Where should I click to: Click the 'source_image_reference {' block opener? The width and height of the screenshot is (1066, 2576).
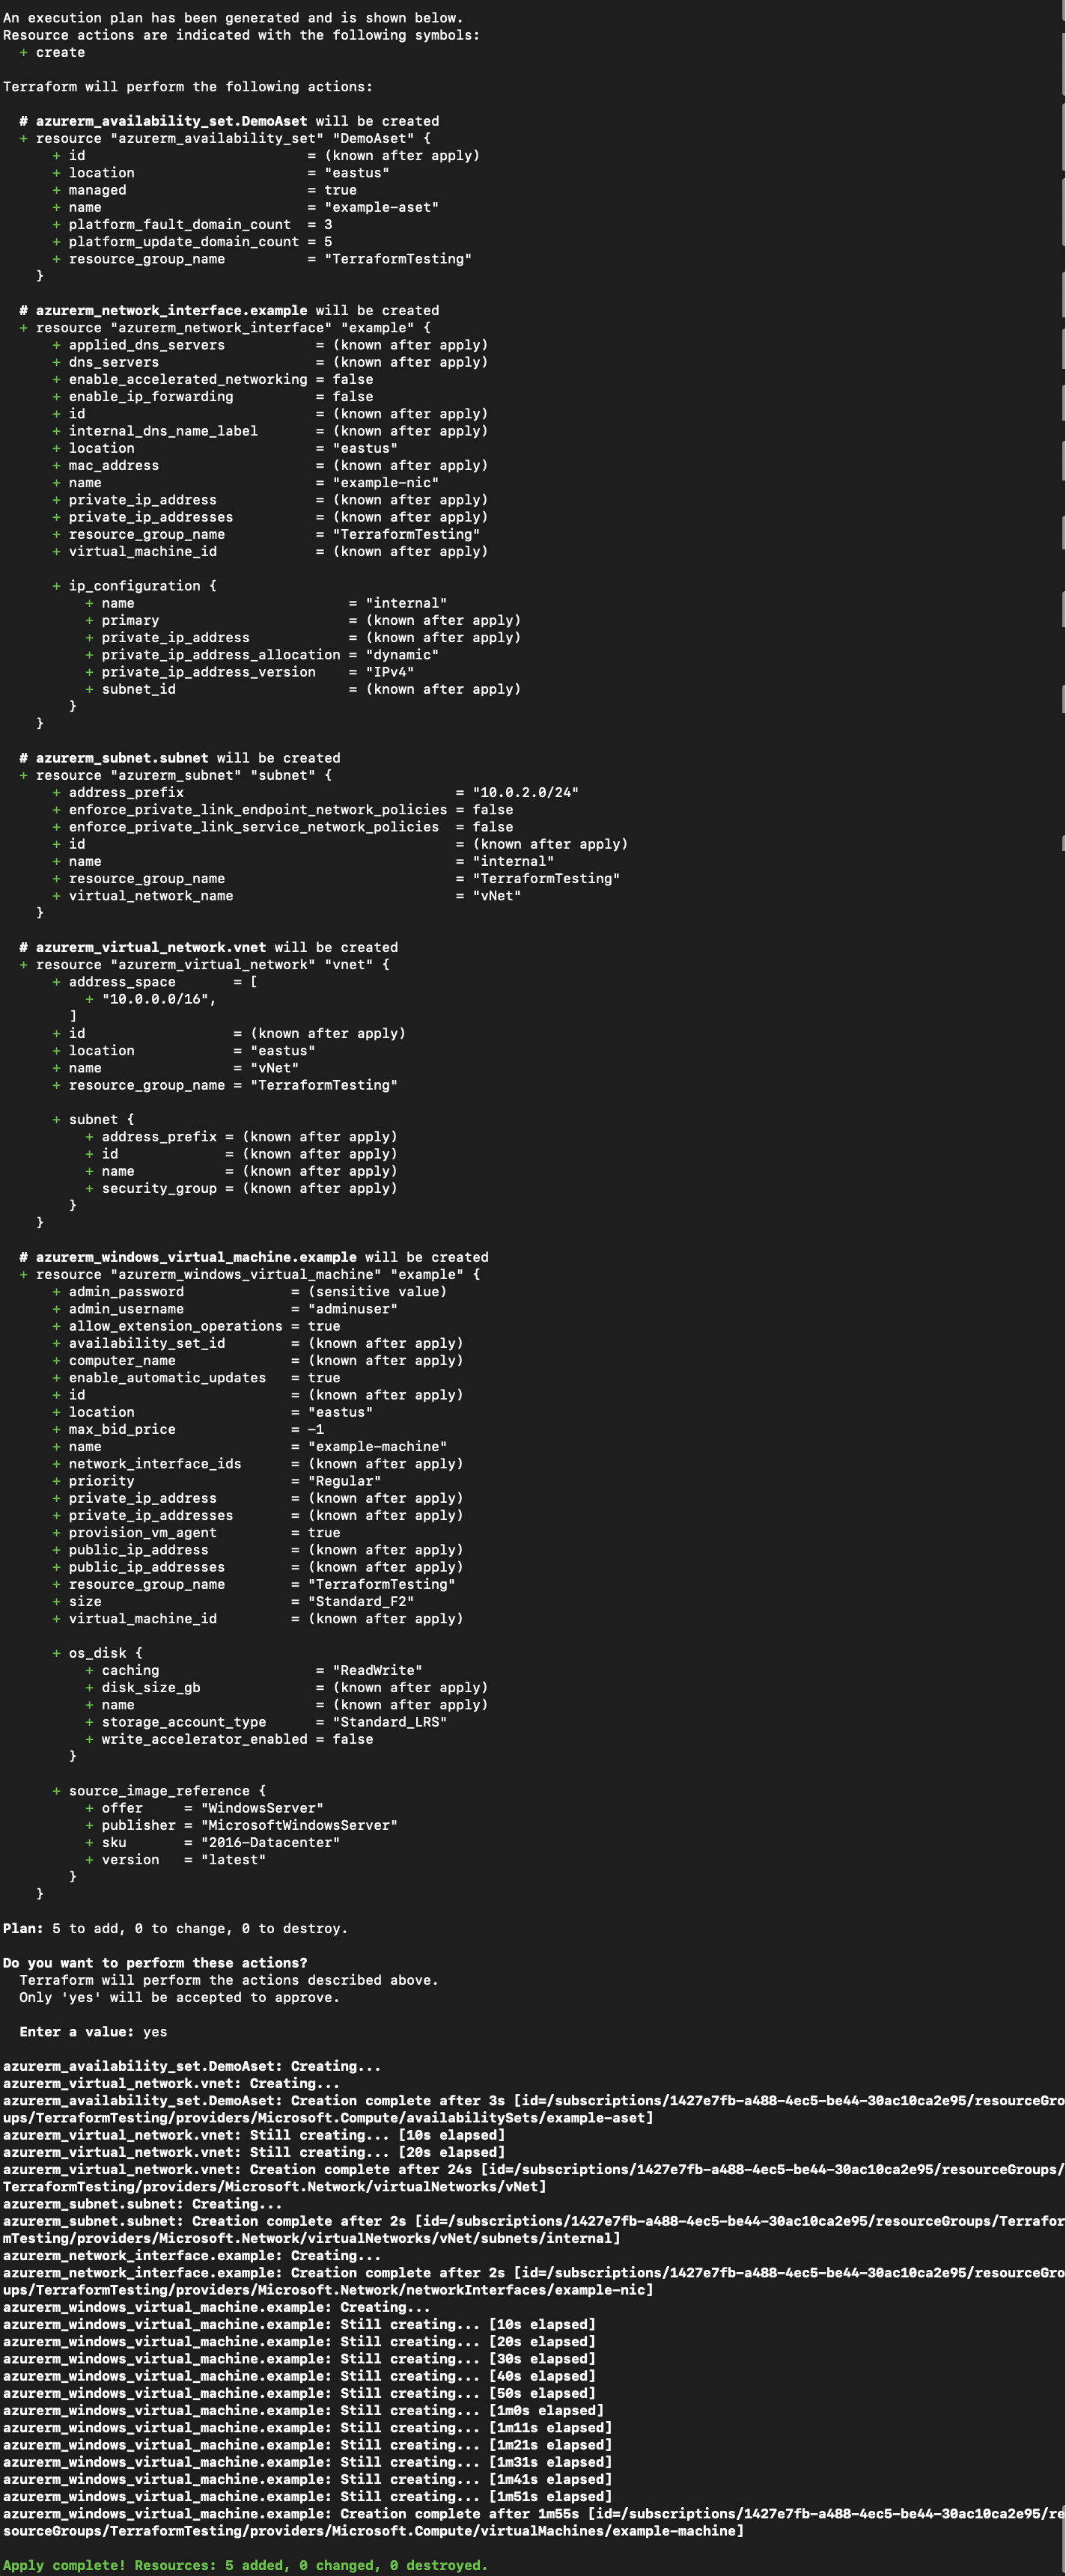[x=159, y=1791]
